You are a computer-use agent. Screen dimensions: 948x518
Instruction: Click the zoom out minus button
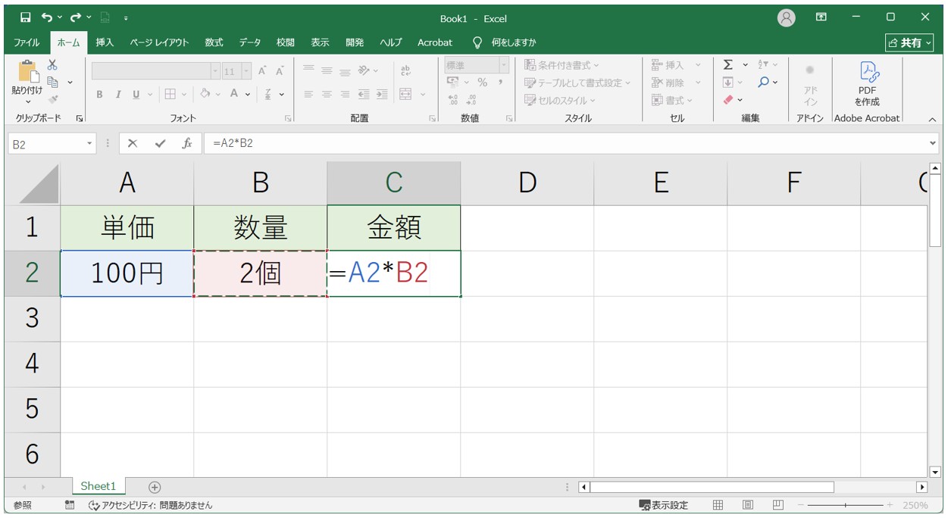801,505
